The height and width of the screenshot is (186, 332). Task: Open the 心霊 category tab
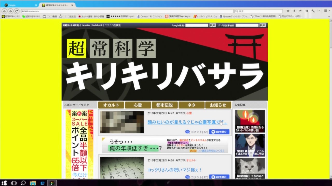(x=138, y=105)
